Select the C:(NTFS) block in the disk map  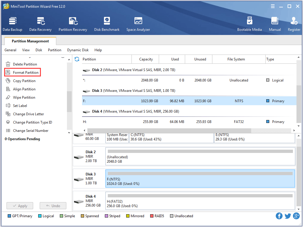point(171,138)
